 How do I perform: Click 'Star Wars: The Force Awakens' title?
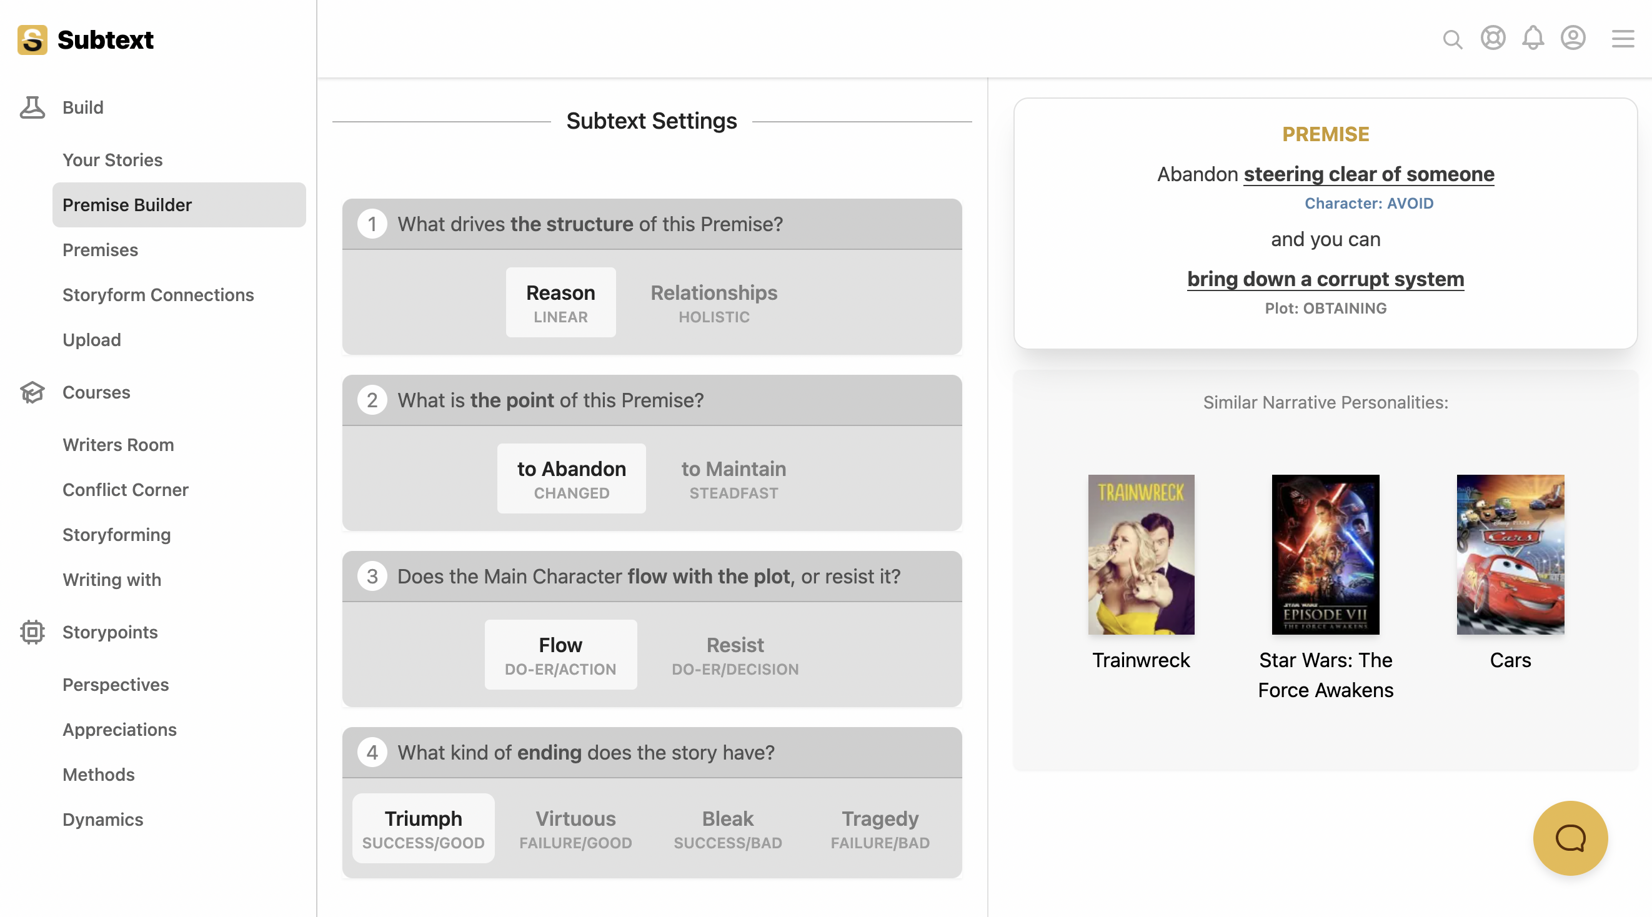(1325, 675)
